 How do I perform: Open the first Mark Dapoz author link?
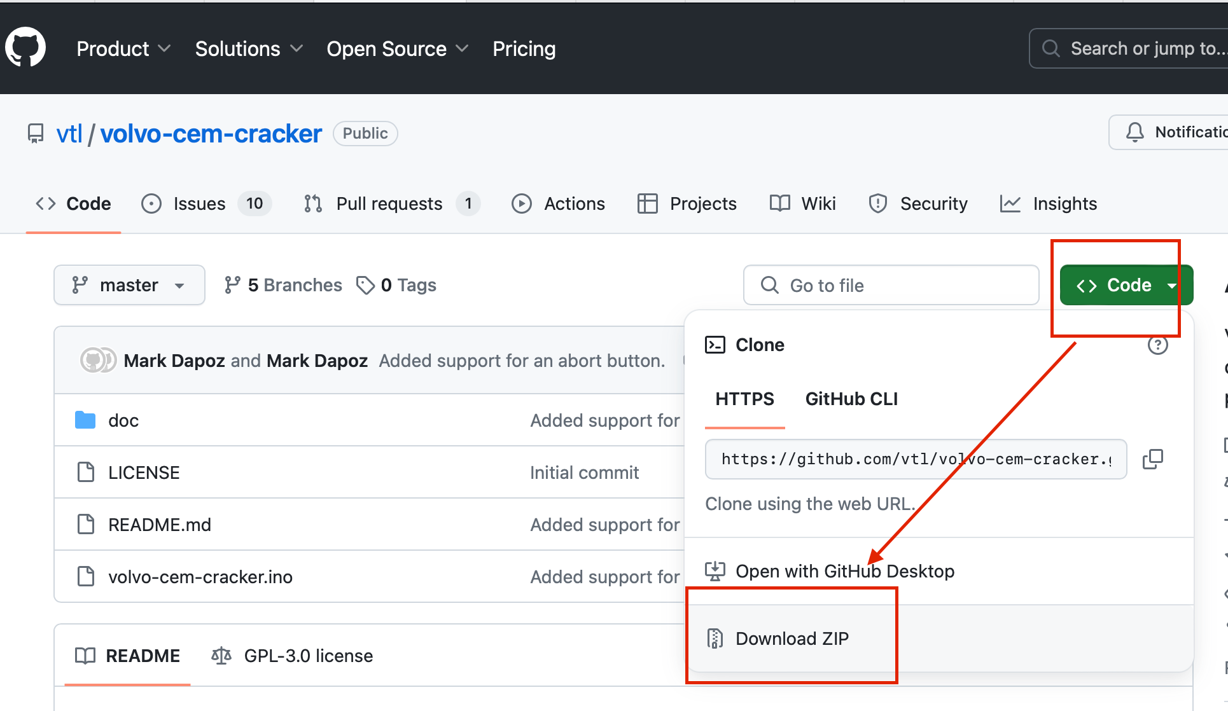[174, 361]
